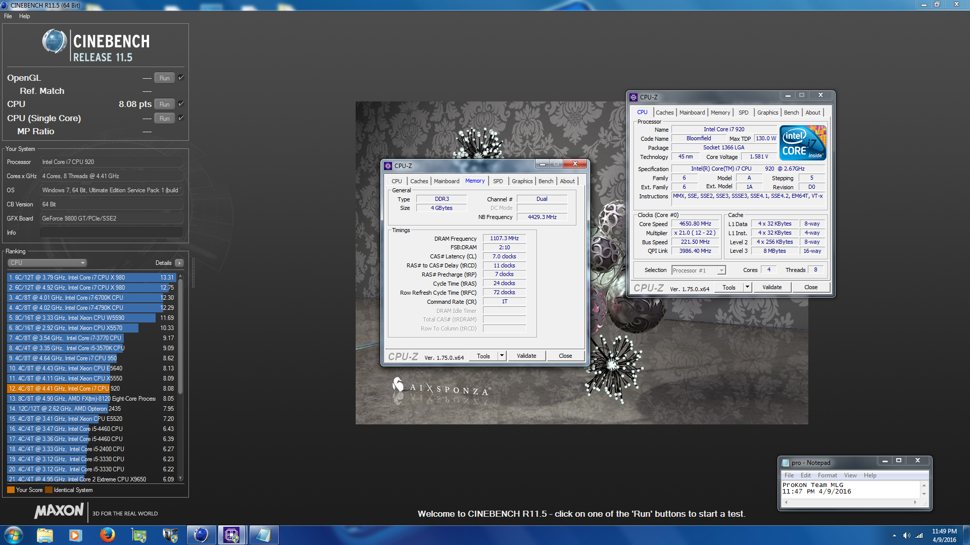
Task: Click the orange Your Score swatch
Action: 11,490
